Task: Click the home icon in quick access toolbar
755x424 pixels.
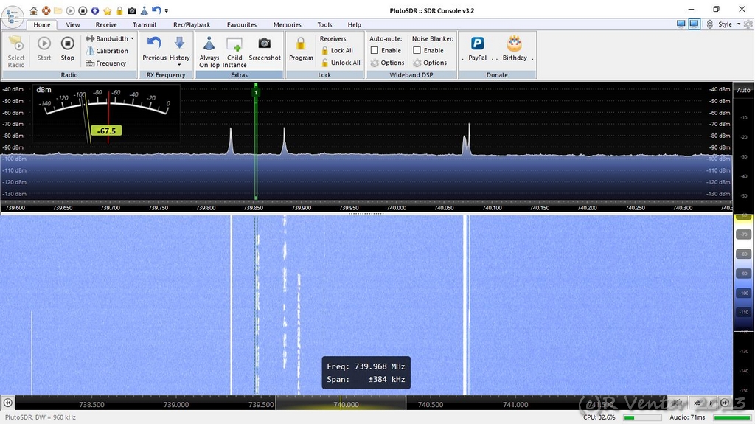Action: (x=34, y=10)
